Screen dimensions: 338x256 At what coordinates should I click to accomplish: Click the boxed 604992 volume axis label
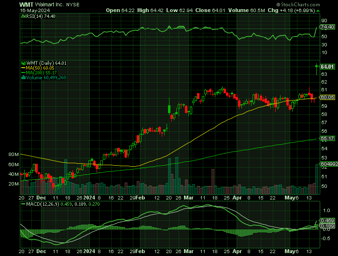[329, 164]
